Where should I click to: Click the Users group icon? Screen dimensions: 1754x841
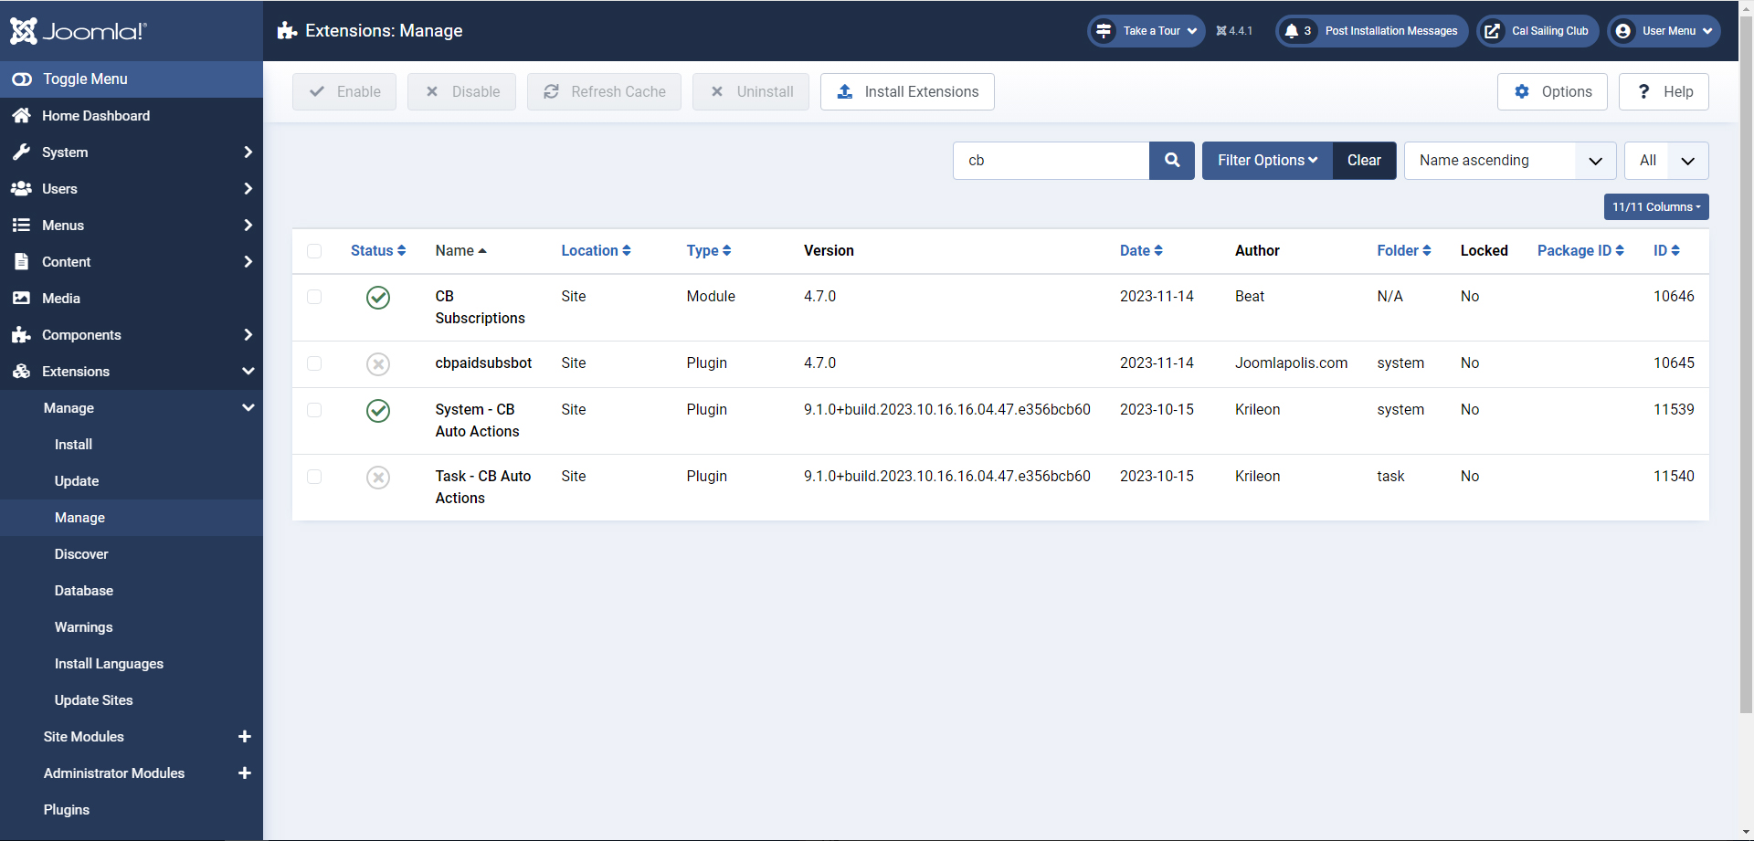pos(21,189)
